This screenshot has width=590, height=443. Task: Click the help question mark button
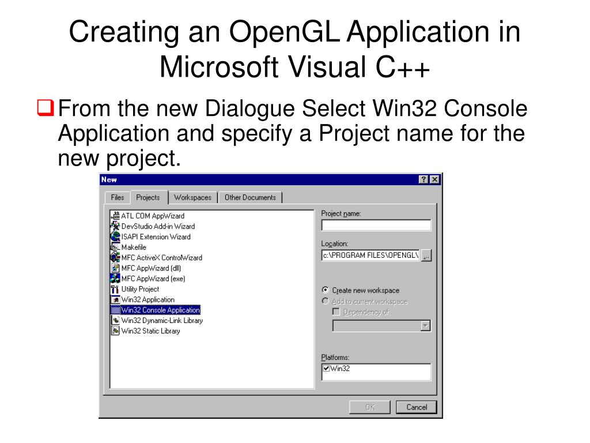coord(424,180)
